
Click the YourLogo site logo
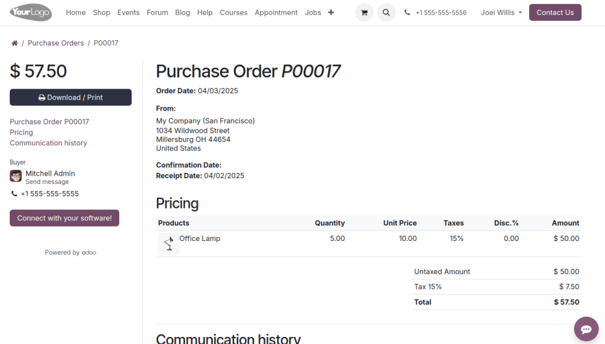[x=30, y=12]
